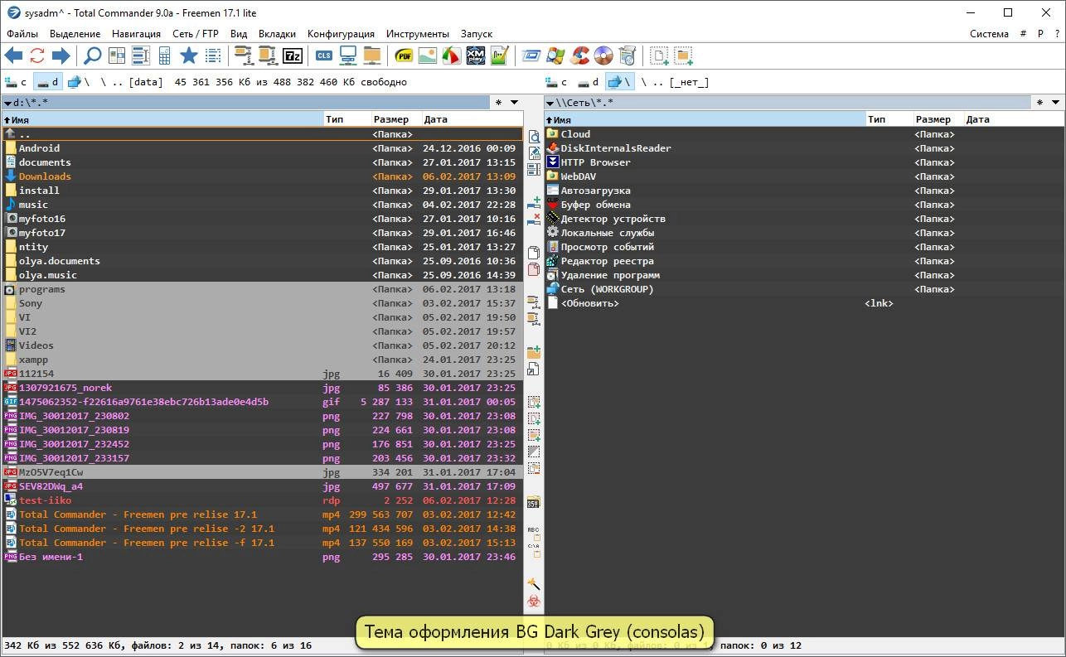Click the biohazard icon in the middle bar

click(534, 600)
